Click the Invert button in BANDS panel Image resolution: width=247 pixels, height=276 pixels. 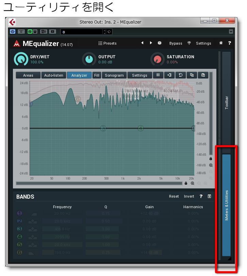pyautogui.click(x=189, y=196)
